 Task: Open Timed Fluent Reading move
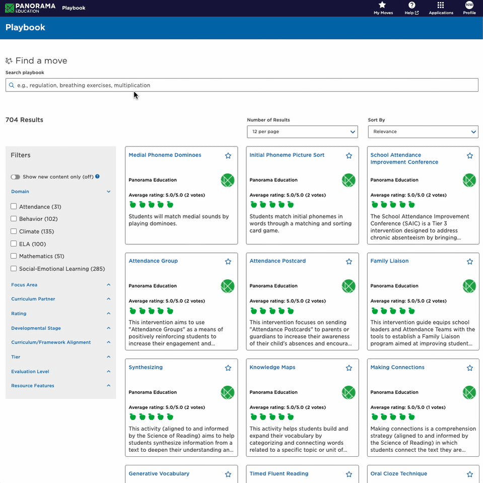click(x=279, y=473)
